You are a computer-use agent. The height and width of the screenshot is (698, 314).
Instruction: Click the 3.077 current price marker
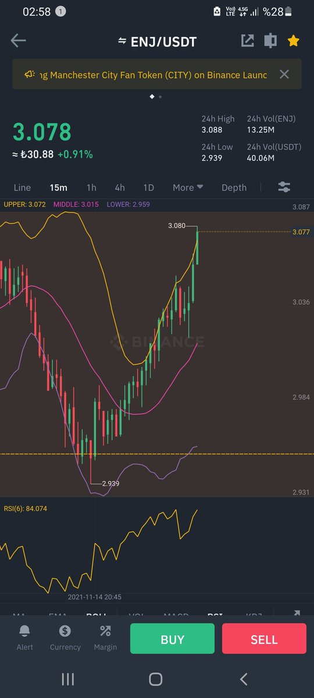pos(301,232)
